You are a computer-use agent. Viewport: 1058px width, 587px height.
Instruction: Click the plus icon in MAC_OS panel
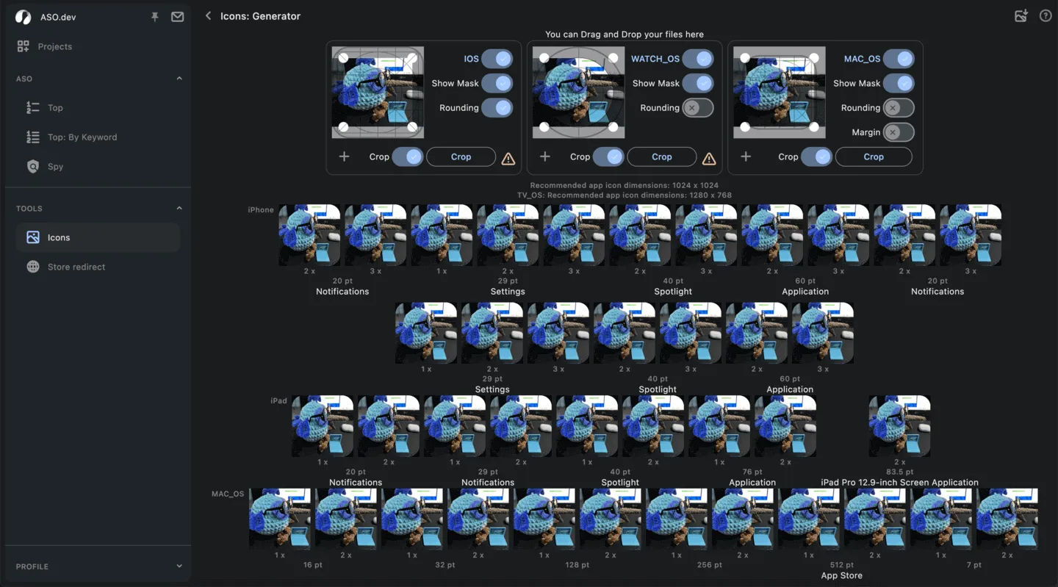pyautogui.click(x=745, y=156)
